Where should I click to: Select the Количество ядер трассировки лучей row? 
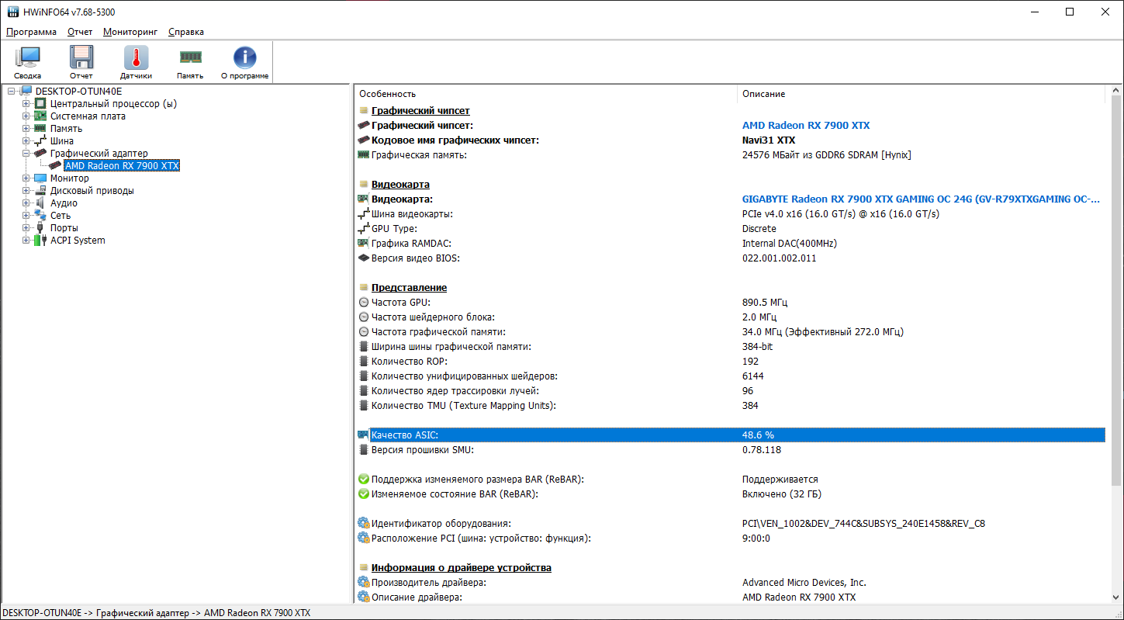point(730,391)
